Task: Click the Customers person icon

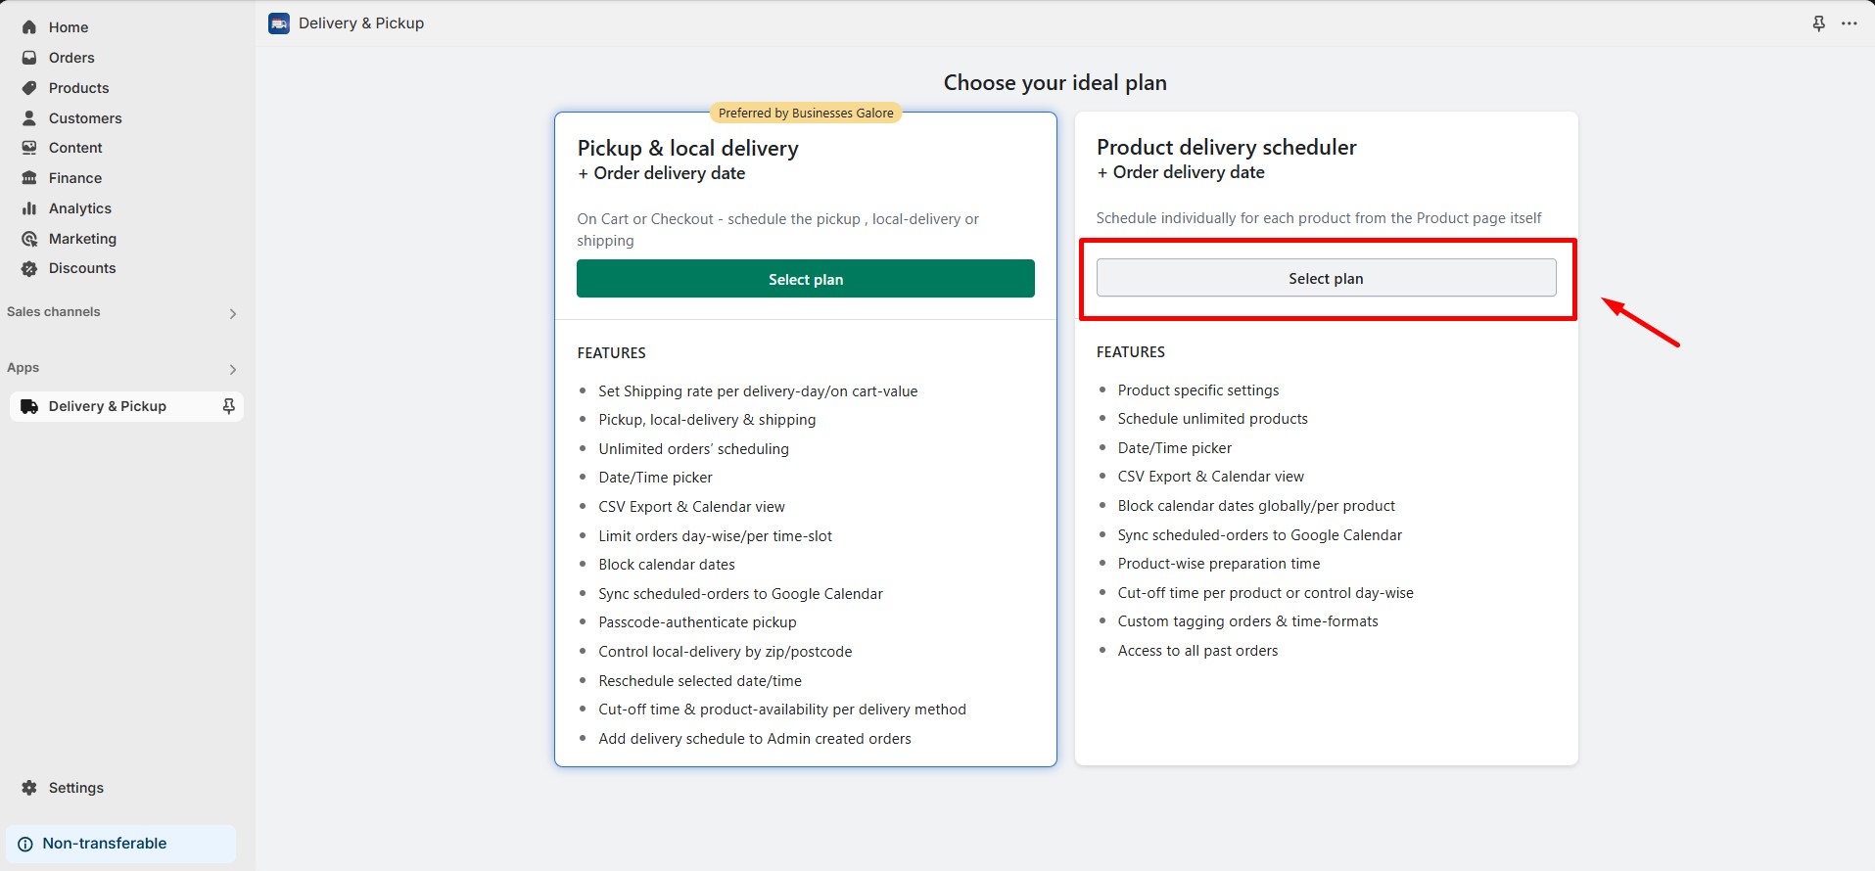Action: [x=29, y=118]
